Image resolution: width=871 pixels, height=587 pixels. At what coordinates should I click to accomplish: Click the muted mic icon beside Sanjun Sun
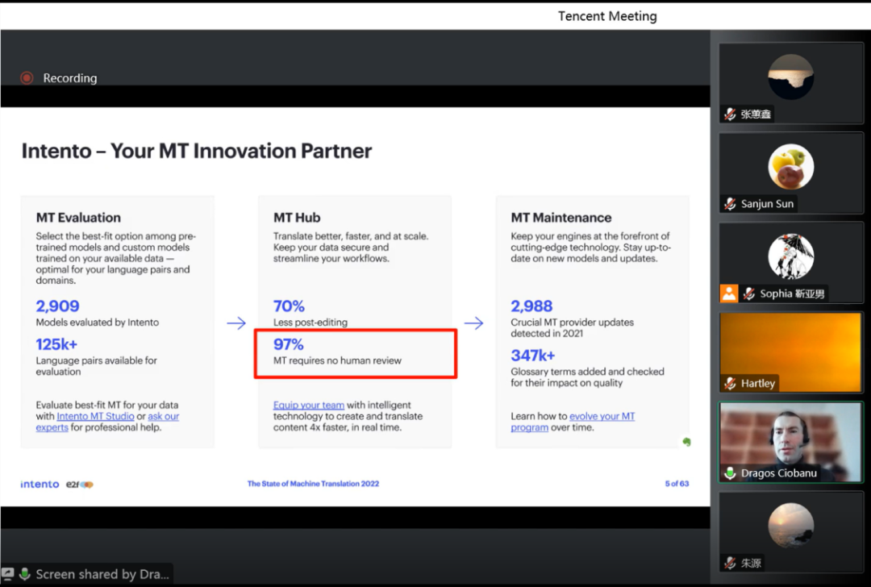[x=730, y=204]
